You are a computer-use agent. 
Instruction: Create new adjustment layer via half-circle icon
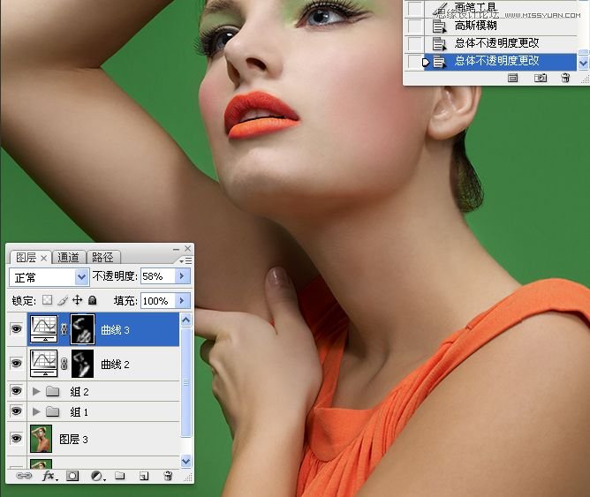(97, 476)
